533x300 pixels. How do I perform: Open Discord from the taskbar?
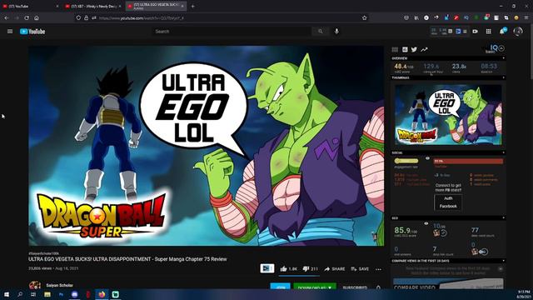(74, 294)
